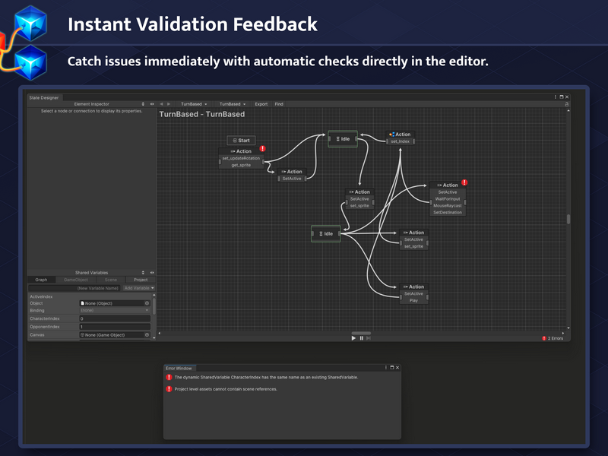This screenshot has height=456, width=608.
Task: Click the Find toolbar button
Action: (x=279, y=104)
